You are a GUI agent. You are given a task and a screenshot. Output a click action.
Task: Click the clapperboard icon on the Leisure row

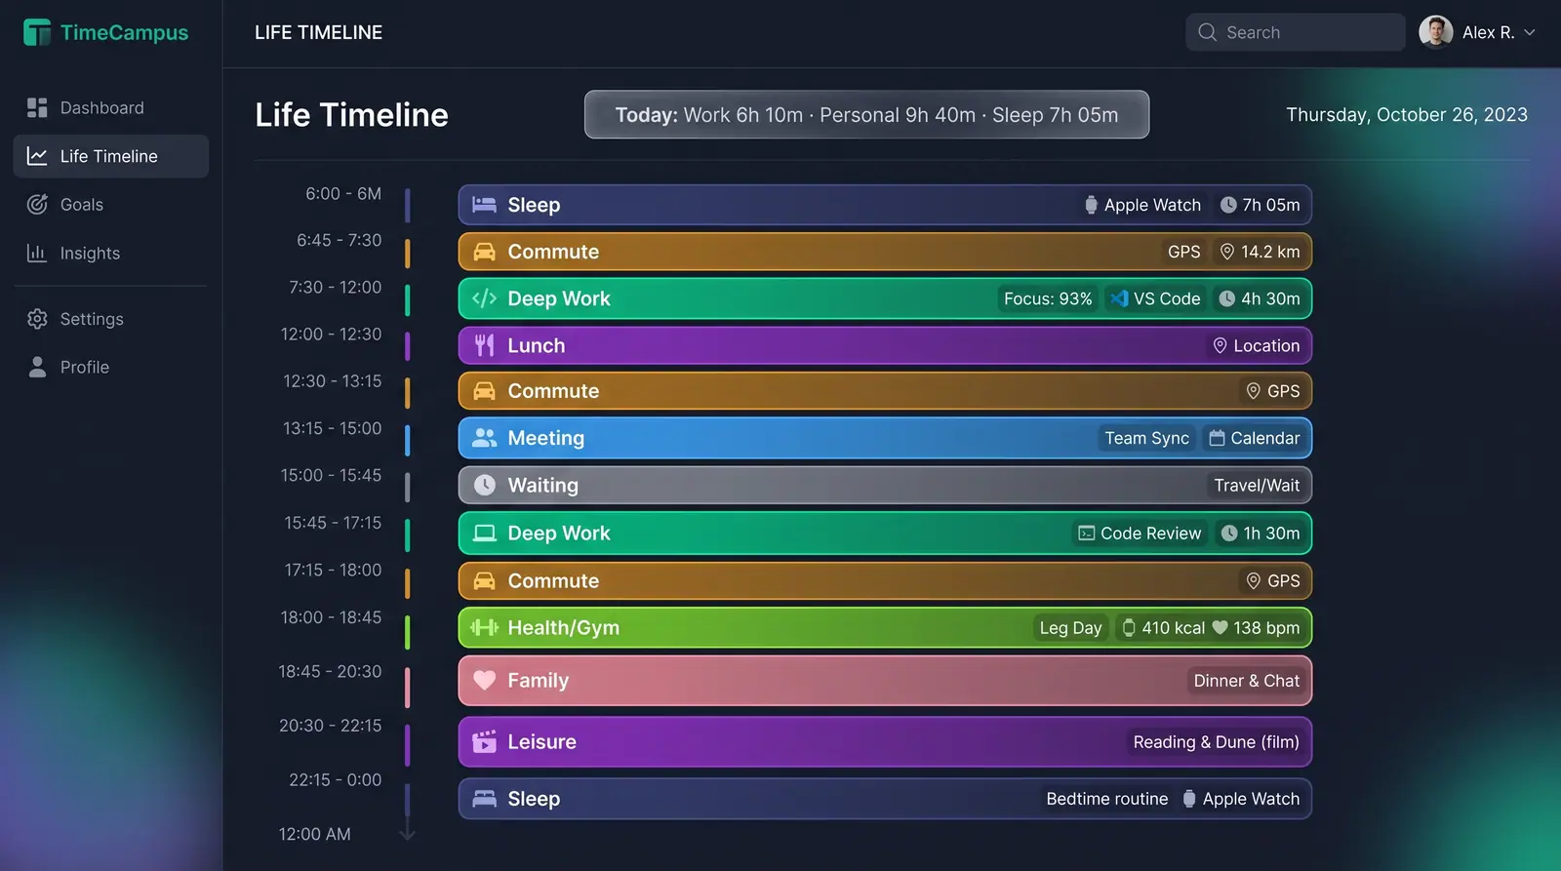(484, 741)
